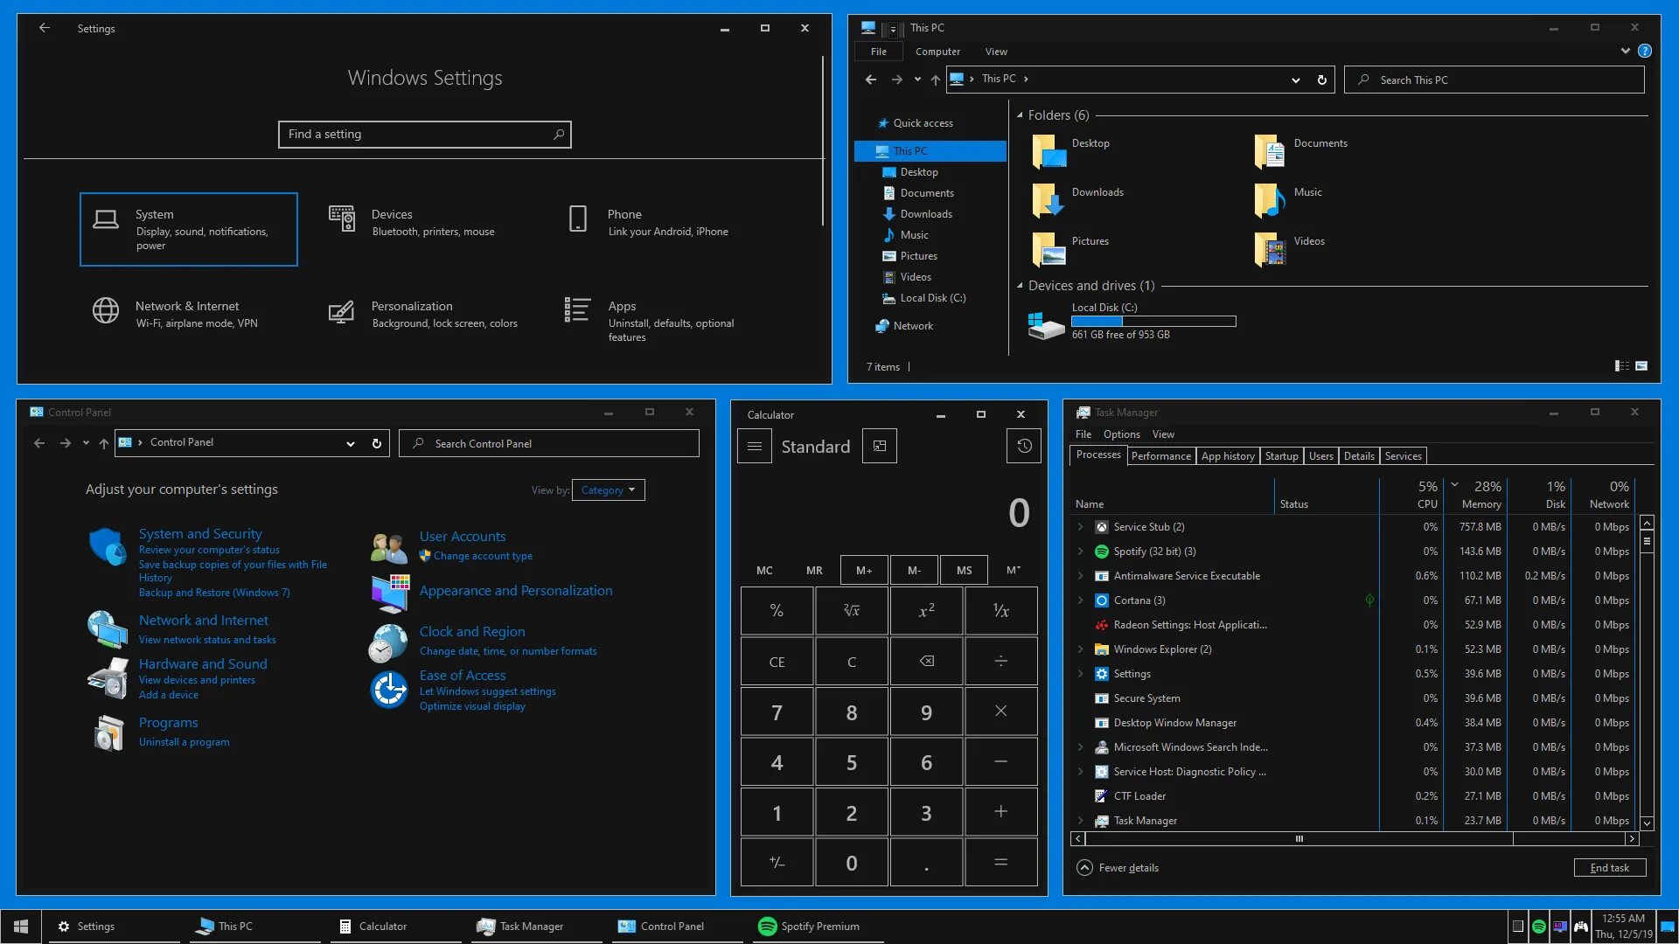Refresh the This PC address bar

pos(1322,80)
